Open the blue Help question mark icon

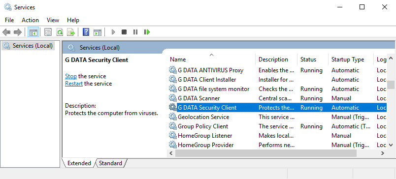[86, 32]
